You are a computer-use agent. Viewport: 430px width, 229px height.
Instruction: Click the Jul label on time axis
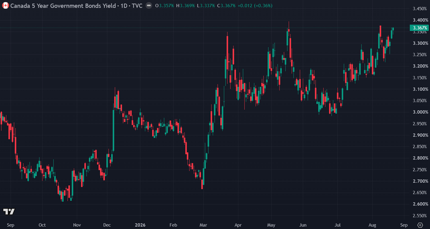pos(338,225)
